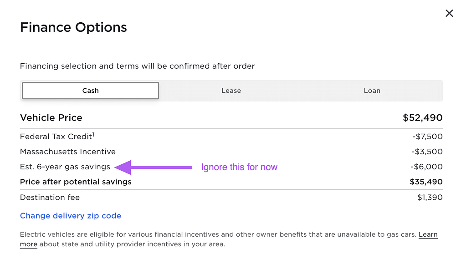Click the Est. 6-year gas savings label
The width and height of the screenshot is (466, 259).
65,167
